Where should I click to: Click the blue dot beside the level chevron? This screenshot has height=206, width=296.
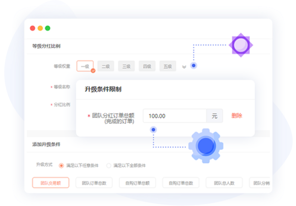[193, 66]
